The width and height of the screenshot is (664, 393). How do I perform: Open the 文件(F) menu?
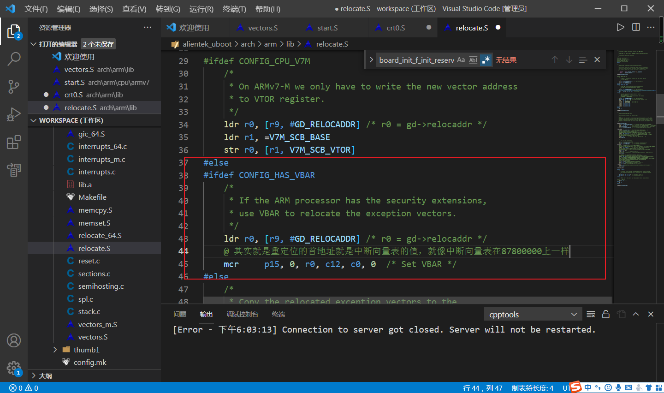(x=36, y=9)
